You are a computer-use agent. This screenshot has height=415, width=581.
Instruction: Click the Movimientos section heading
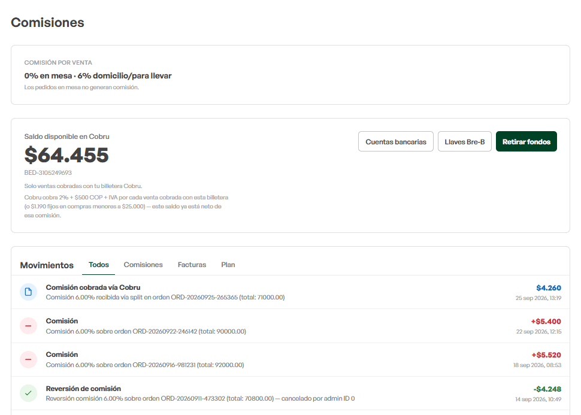tap(47, 265)
